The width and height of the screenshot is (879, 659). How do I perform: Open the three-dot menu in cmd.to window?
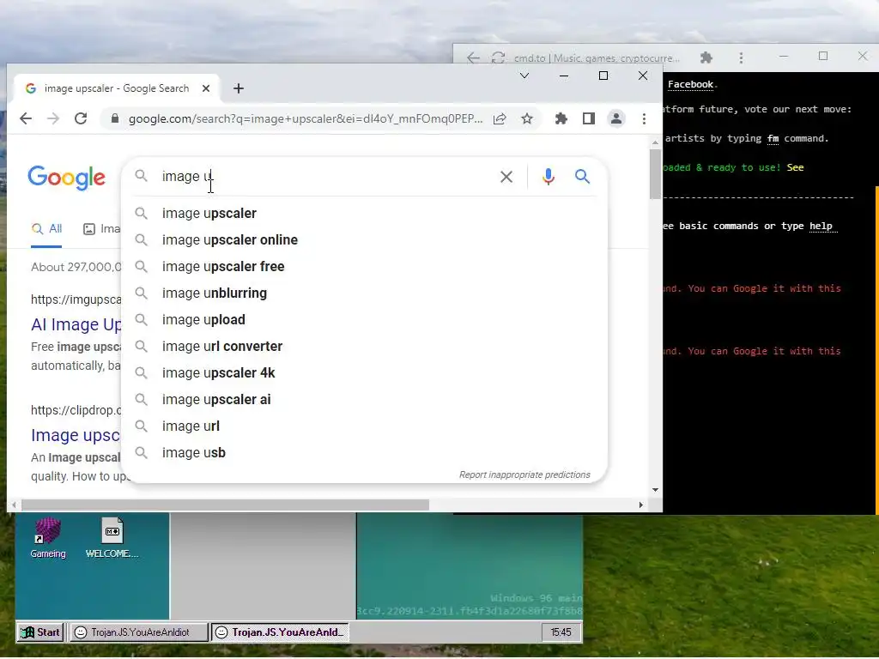[741, 57]
